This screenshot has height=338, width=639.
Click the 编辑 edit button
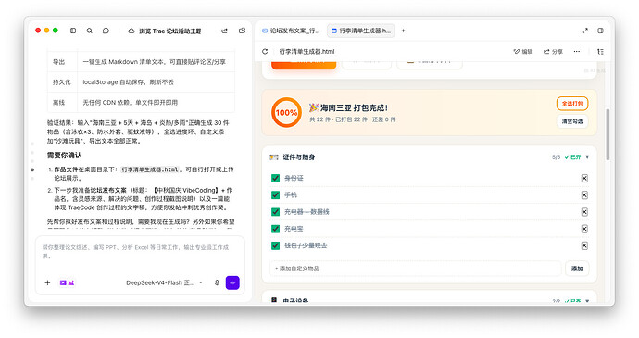[523, 51]
